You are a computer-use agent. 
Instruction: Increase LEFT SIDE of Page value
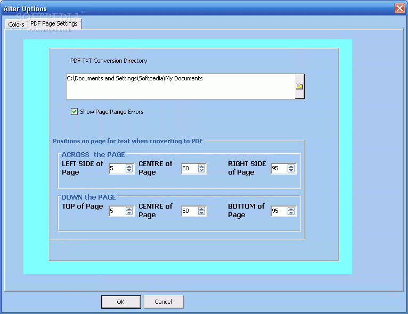click(129, 167)
